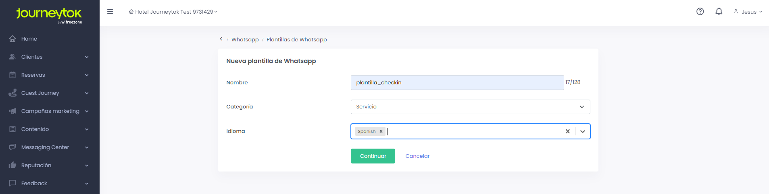Open the notifications bell icon

coord(719,12)
